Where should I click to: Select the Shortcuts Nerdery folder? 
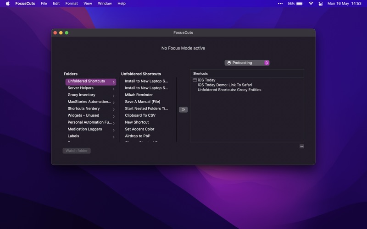90,109
